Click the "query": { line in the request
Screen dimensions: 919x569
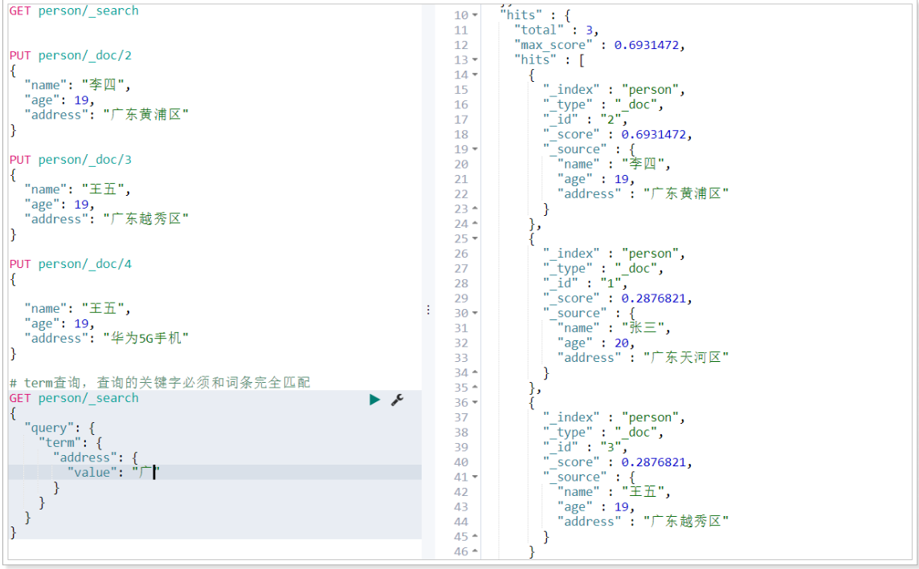coord(59,428)
